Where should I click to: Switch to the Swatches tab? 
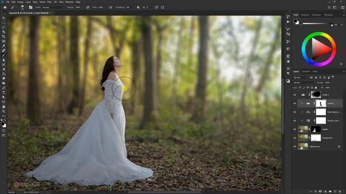(x=305, y=15)
